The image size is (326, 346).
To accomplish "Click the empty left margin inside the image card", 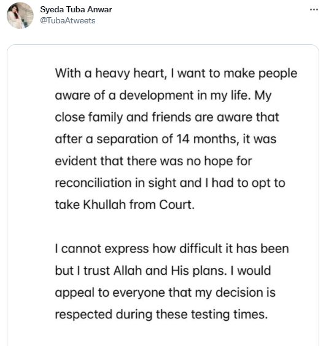I will [x=31, y=195].
